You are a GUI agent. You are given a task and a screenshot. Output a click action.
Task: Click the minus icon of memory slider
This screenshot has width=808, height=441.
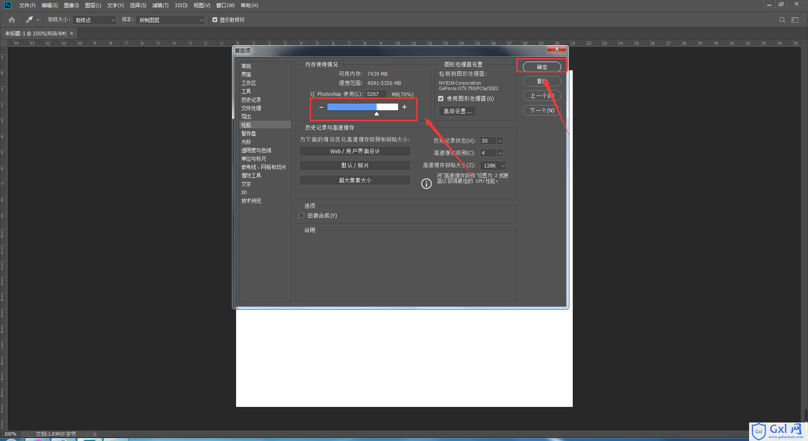(321, 107)
